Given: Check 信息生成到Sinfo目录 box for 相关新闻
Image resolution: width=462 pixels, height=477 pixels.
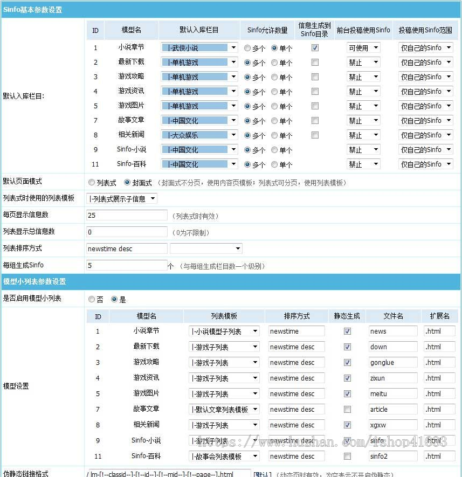Looking at the screenshot, I should click(x=315, y=135).
